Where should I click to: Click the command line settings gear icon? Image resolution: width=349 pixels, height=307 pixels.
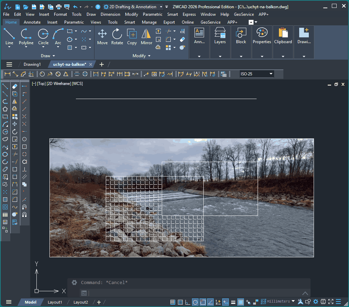pos(74,282)
